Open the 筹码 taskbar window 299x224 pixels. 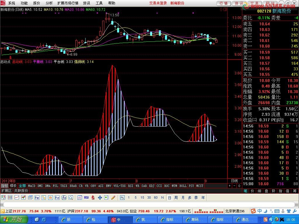[x=195, y=220]
